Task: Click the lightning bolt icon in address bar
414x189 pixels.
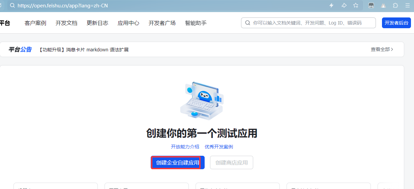Action: pyautogui.click(x=331, y=5)
